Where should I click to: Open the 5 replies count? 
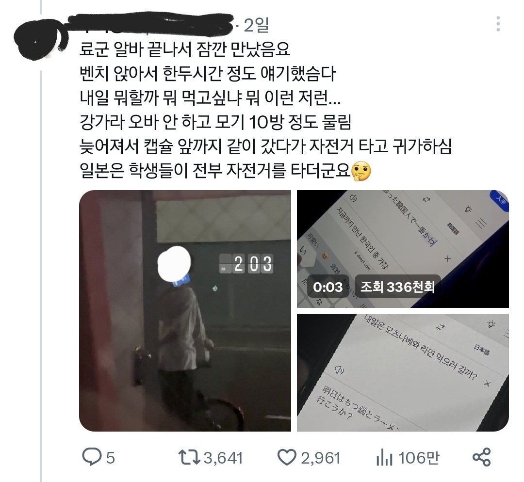111,458
